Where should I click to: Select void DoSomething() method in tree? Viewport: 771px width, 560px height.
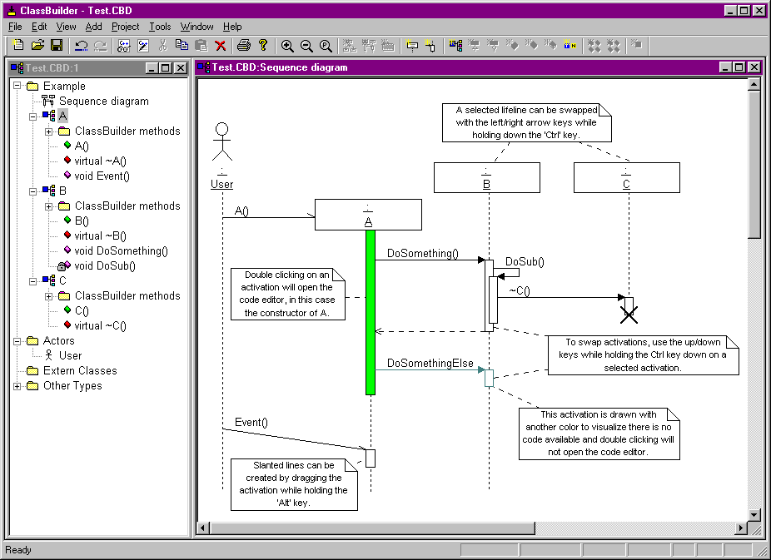121,251
